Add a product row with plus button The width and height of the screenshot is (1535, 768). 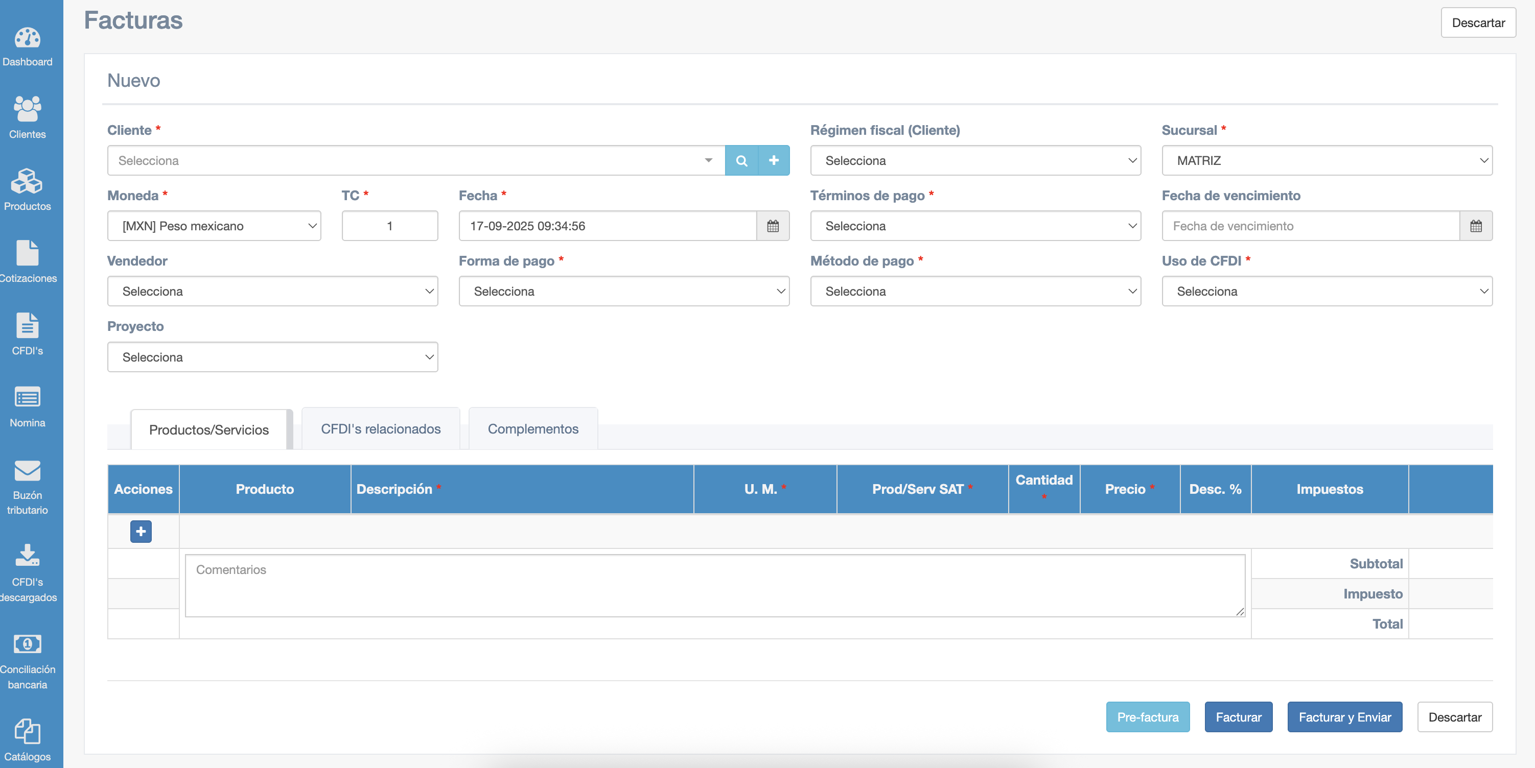[141, 531]
